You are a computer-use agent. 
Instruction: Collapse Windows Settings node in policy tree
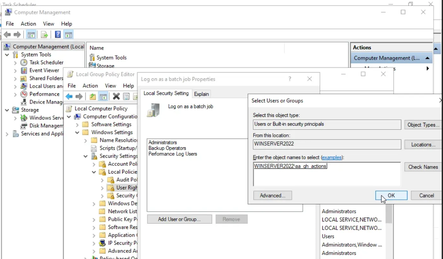77,132
